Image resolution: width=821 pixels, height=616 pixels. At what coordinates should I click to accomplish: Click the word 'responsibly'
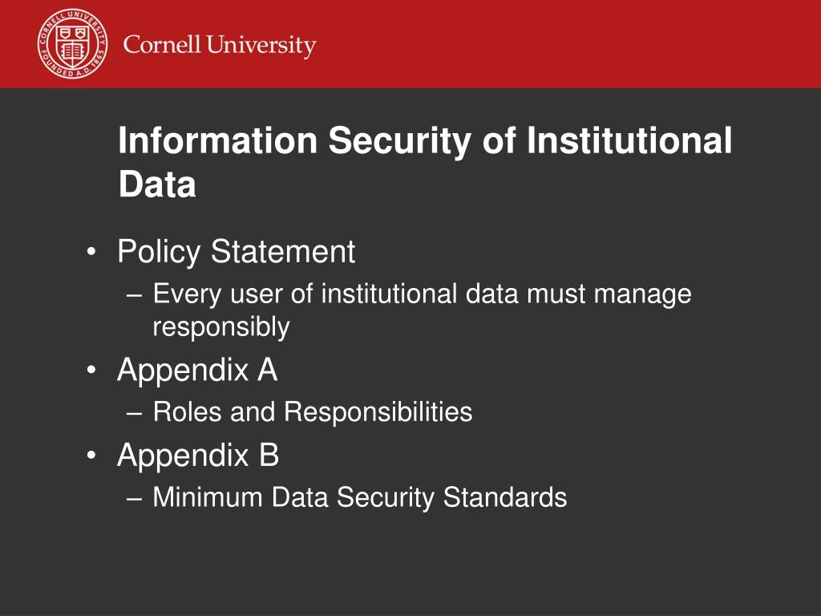pos(221,327)
